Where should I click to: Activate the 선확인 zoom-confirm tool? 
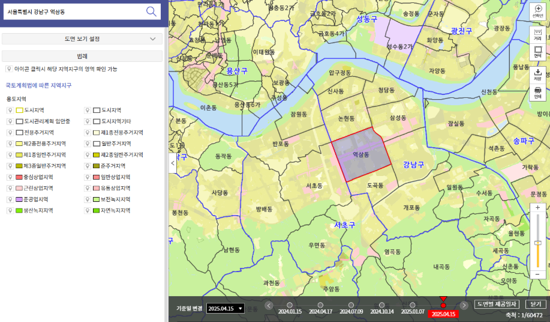(537, 11)
